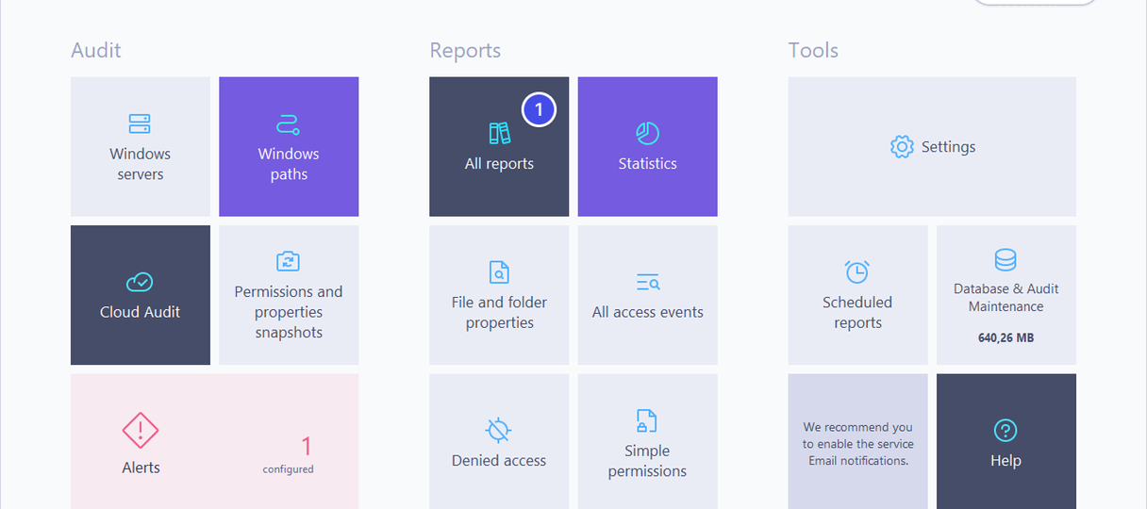Open the Windows servers tile icon
The image size is (1147, 509).
tap(140, 123)
